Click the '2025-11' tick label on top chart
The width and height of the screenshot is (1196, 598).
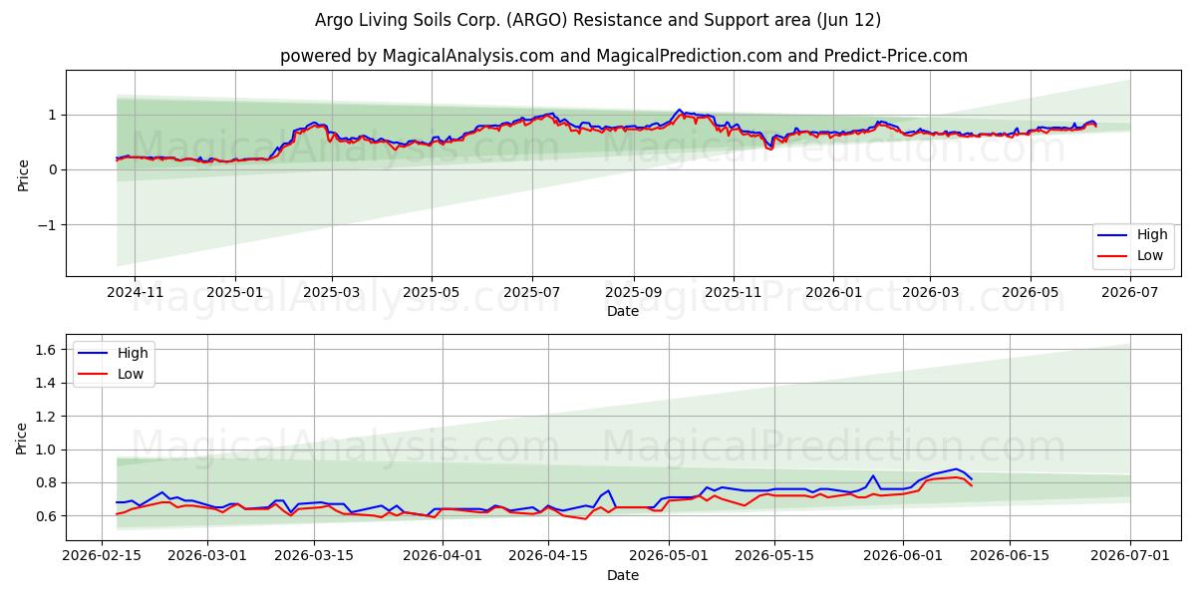(x=734, y=292)
